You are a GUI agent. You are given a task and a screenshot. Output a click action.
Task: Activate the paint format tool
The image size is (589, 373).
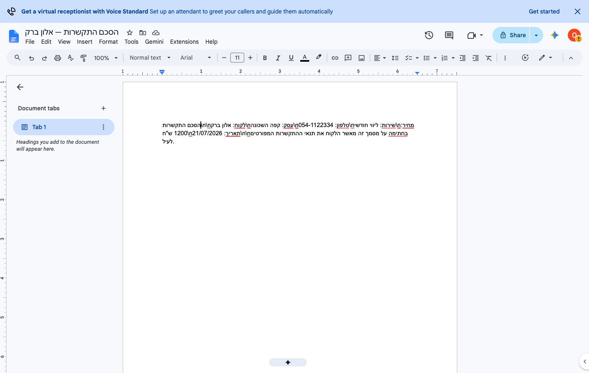tap(84, 58)
